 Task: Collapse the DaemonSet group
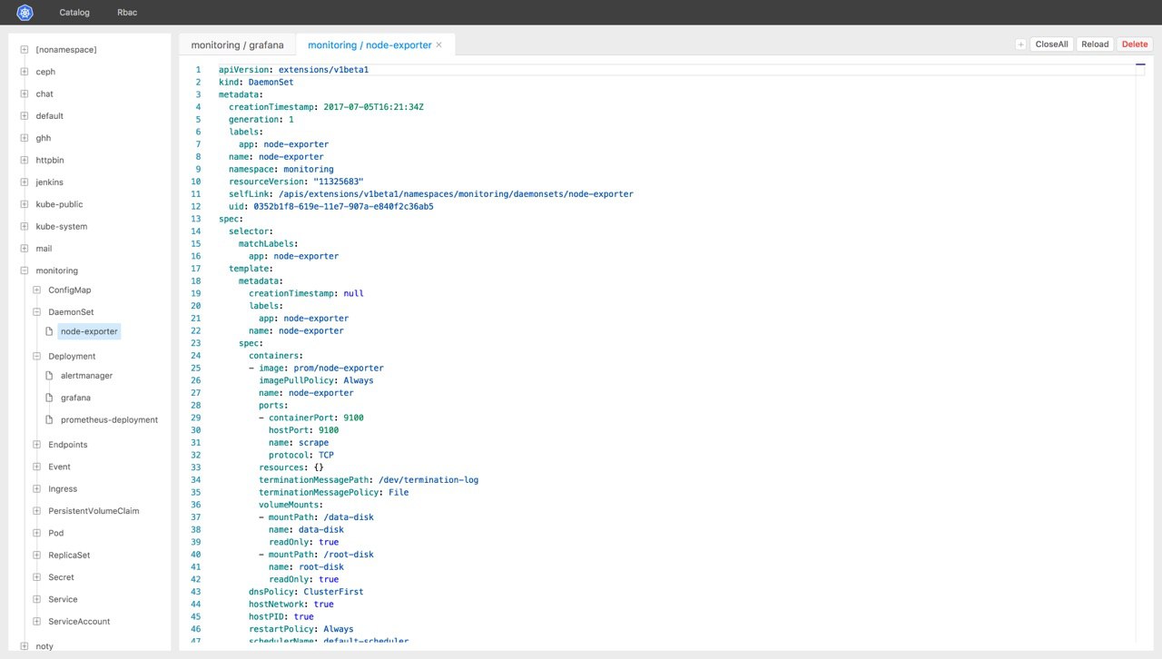(x=37, y=312)
